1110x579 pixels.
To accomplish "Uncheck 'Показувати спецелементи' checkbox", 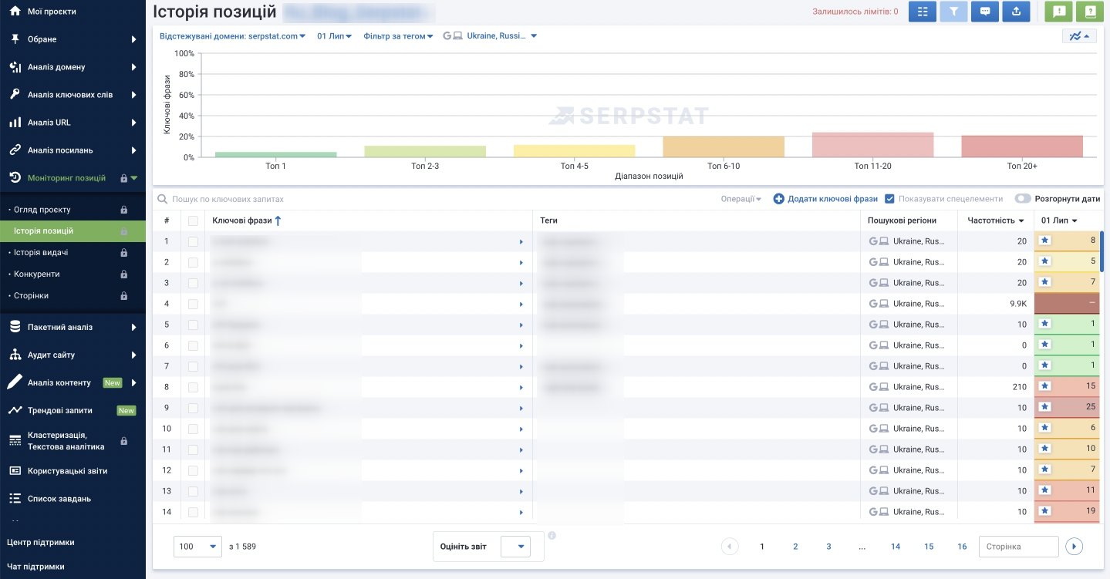I will click(889, 199).
